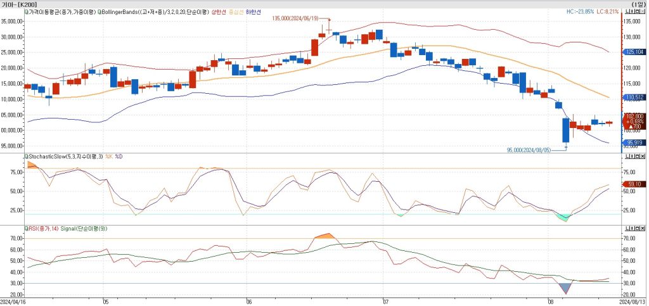Click the second chart panel control icon at top right
649x306 pixels.
(x=631, y=11)
